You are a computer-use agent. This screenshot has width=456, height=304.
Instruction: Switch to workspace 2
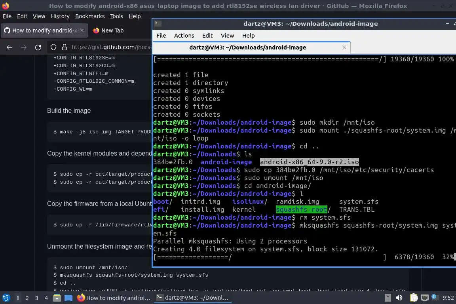pyautogui.click(x=27, y=298)
